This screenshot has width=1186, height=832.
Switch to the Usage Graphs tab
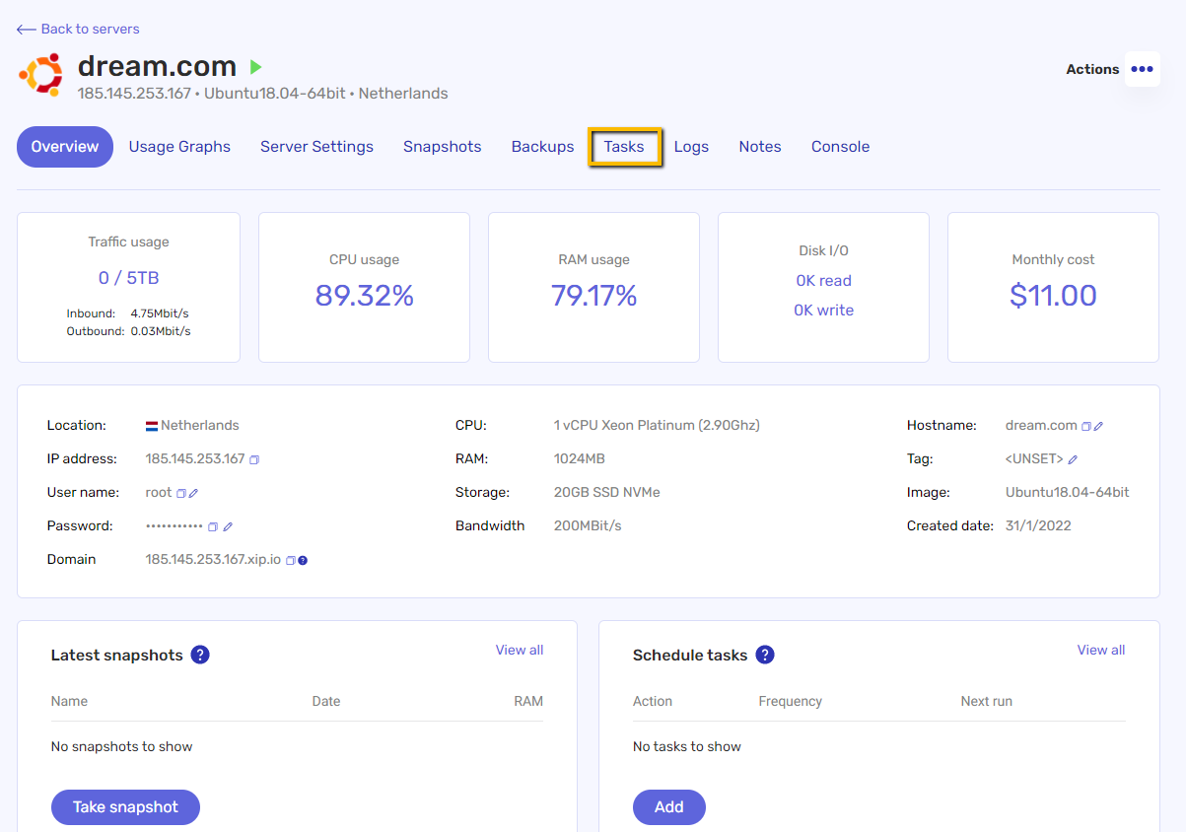click(x=179, y=147)
